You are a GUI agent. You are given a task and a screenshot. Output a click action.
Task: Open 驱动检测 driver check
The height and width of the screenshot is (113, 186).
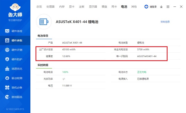[x=15, y=78]
